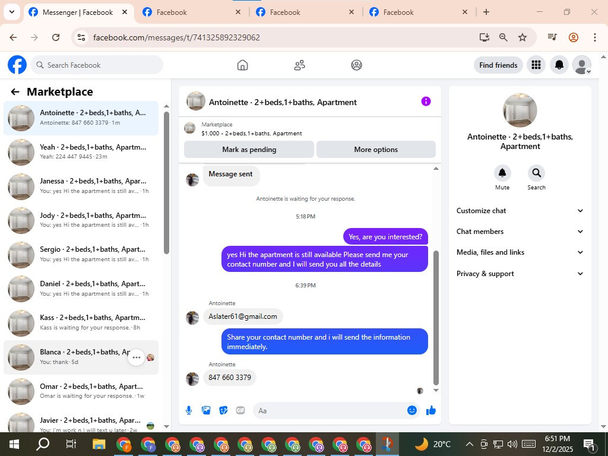Open the Yeah conversation in the list

click(x=81, y=152)
